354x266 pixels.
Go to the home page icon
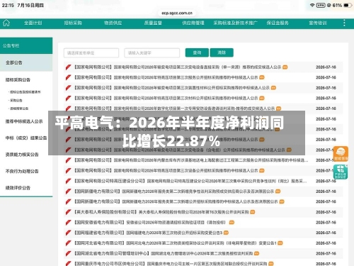point(6,23)
